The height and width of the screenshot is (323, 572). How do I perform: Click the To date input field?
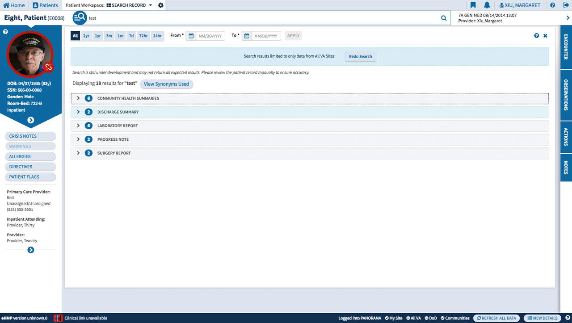(266, 36)
